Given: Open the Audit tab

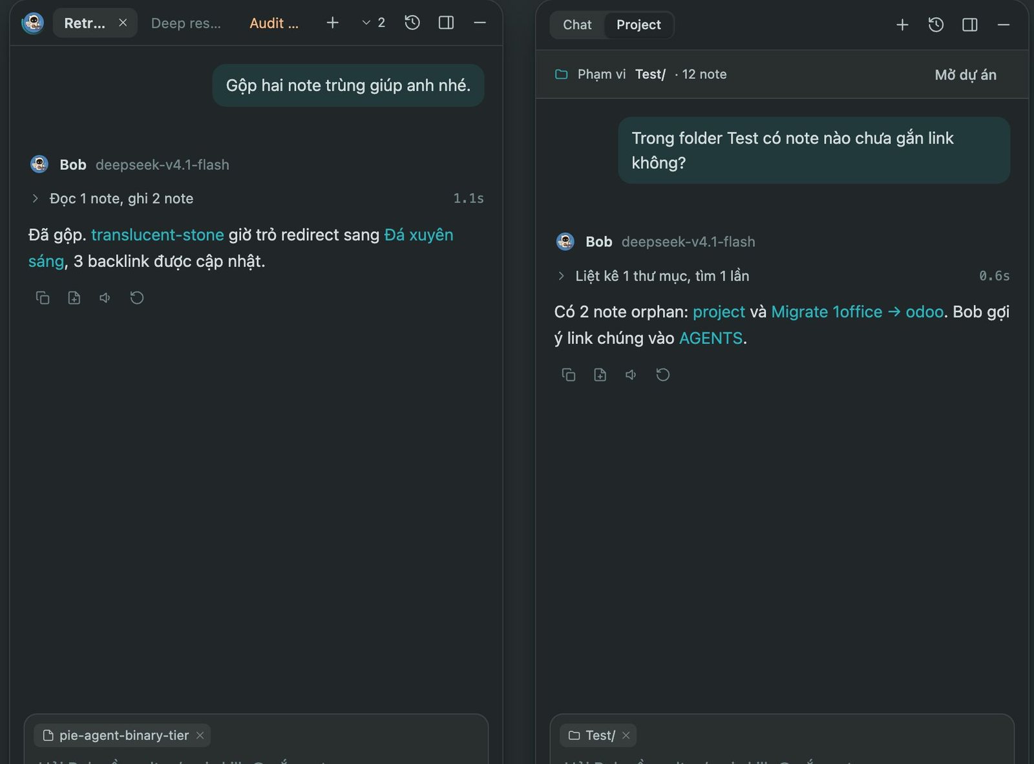Looking at the screenshot, I should pos(274,23).
